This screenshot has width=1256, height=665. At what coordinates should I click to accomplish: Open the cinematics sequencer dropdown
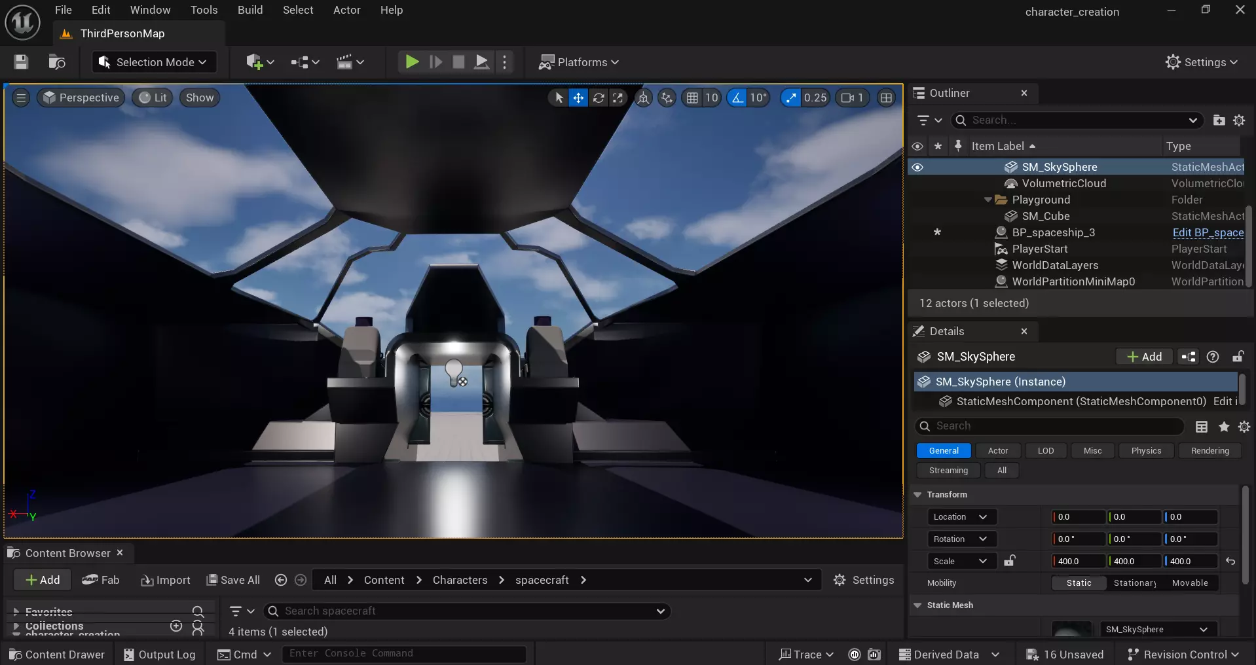pyautogui.click(x=350, y=62)
